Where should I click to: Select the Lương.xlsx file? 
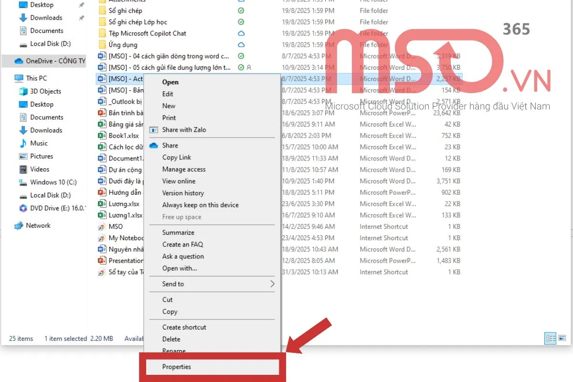pyautogui.click(x=124, y=204)
